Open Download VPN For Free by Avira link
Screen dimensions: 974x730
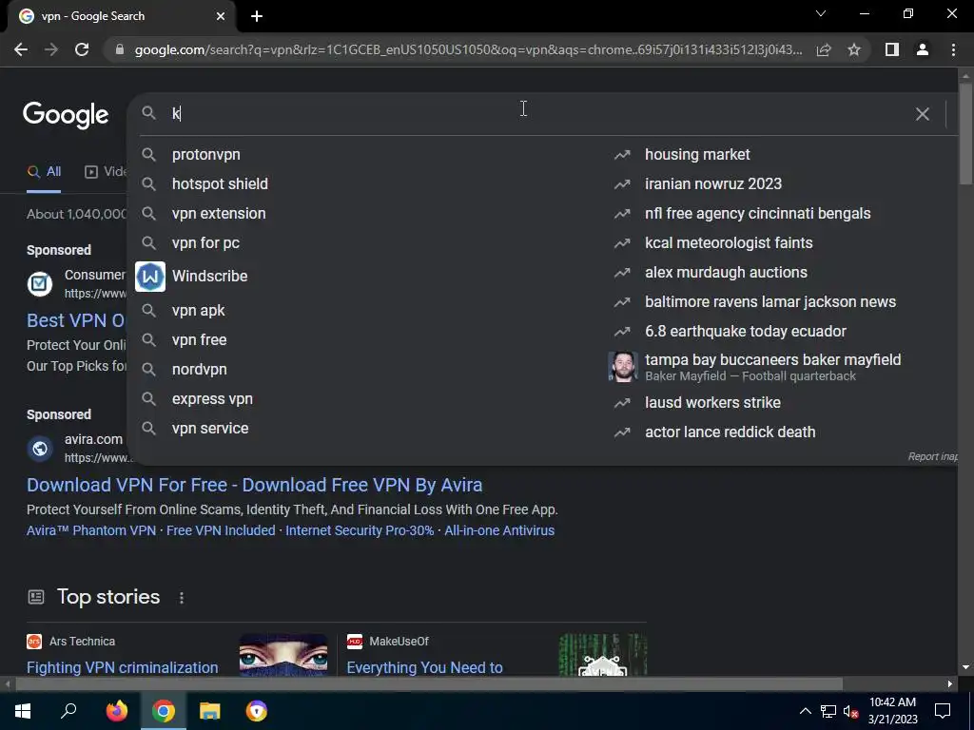click(255, 485)
